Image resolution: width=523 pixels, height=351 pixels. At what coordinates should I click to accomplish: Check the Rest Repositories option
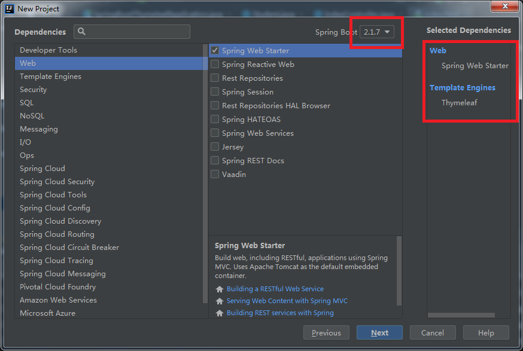point(215,78)
